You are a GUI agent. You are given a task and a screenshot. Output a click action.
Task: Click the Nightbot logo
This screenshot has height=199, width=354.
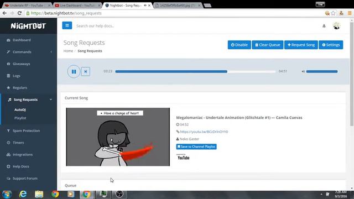[28, 26]
